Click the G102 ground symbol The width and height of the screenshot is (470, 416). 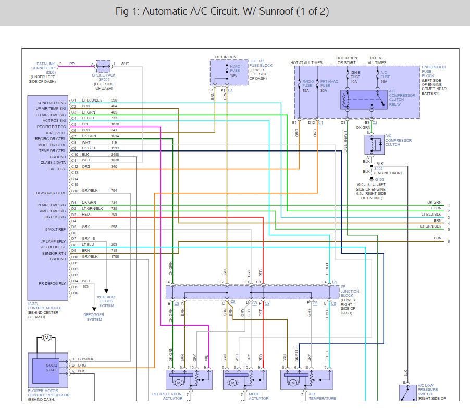coord(372,179)
